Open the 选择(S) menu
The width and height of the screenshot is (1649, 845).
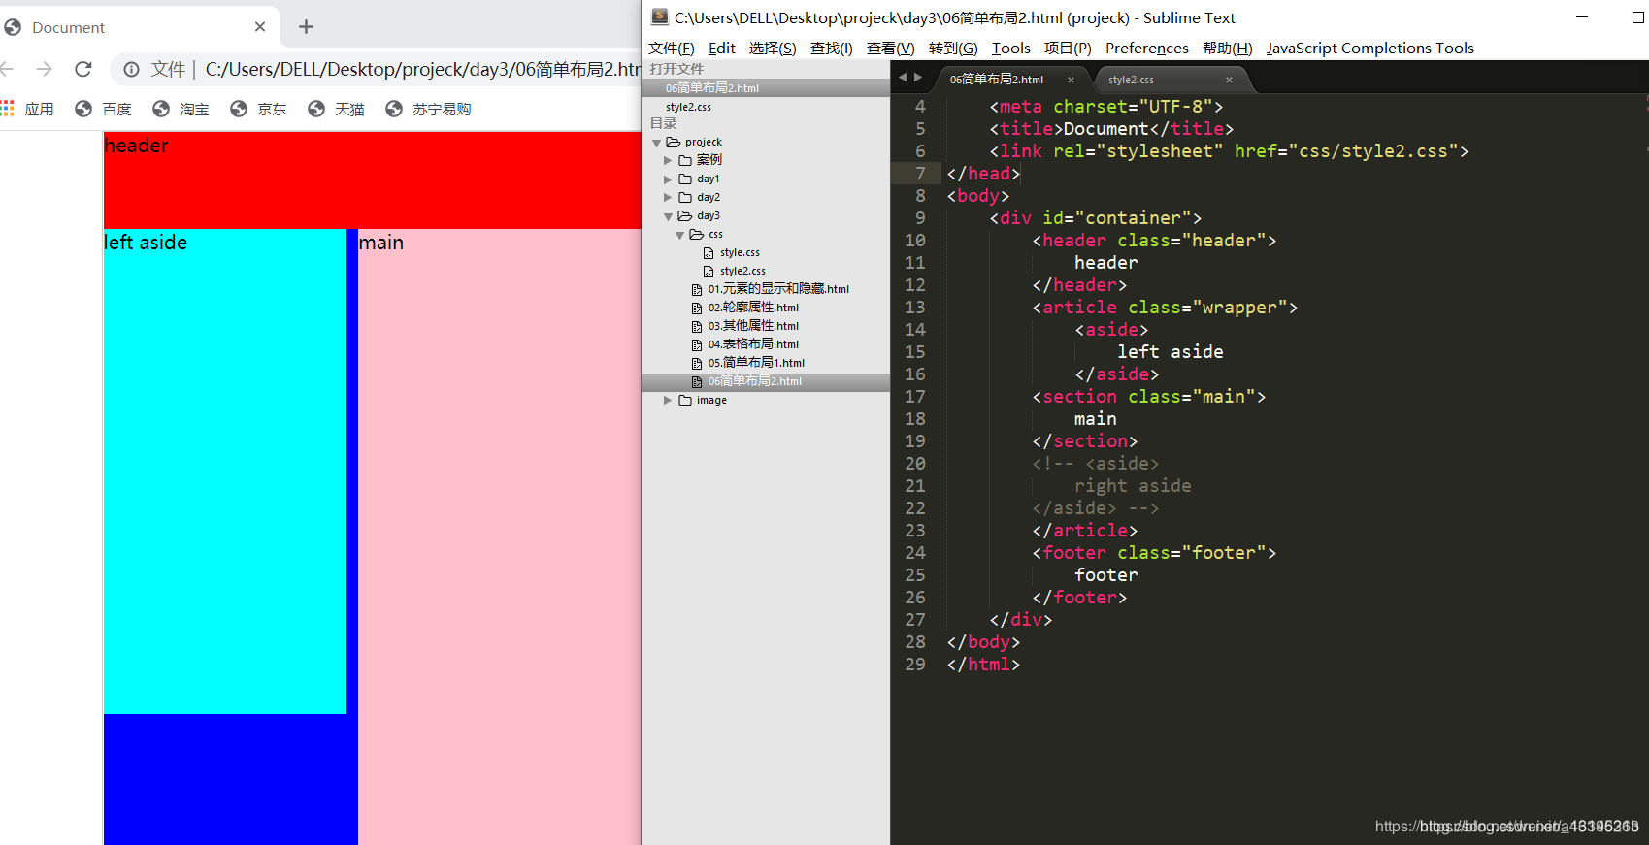[x=773, y=48]
